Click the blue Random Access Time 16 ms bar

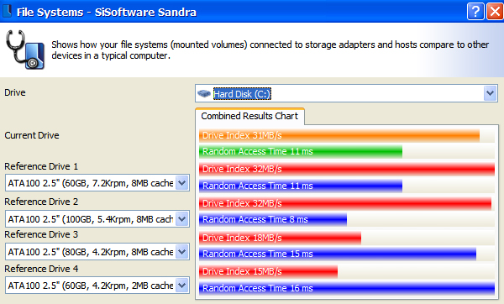pos(346,288)
